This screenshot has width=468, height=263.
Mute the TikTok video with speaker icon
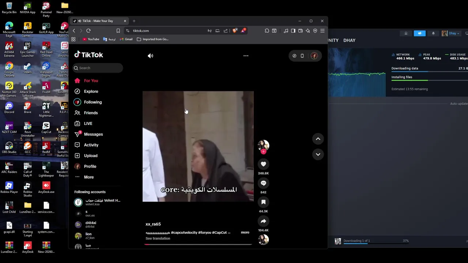[x=150, y=56]
